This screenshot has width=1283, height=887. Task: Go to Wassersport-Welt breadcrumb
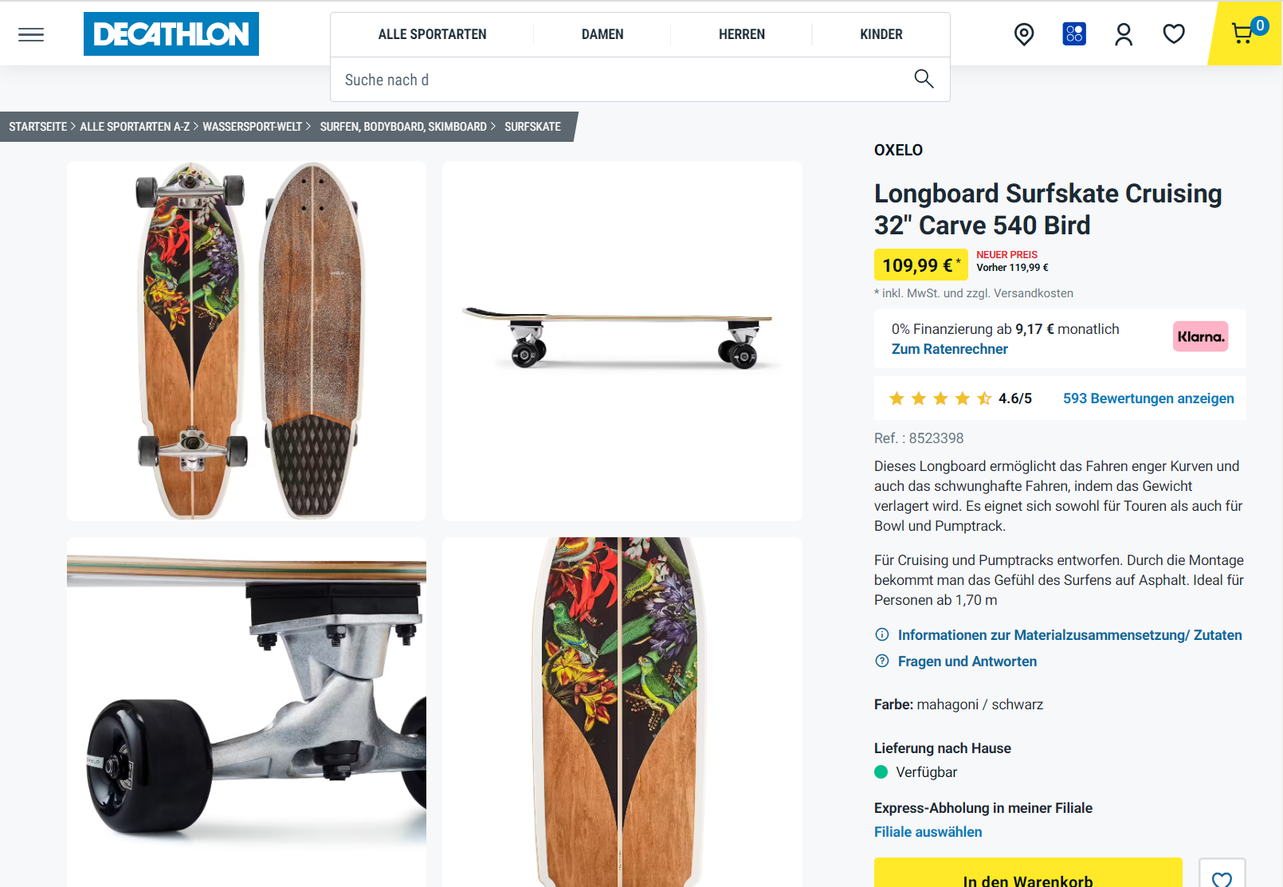pos(252,127)
